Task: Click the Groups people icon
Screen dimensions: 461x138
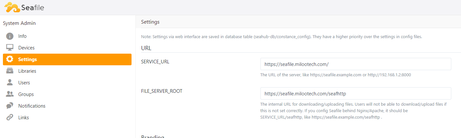Action: (x=10, y=94)
